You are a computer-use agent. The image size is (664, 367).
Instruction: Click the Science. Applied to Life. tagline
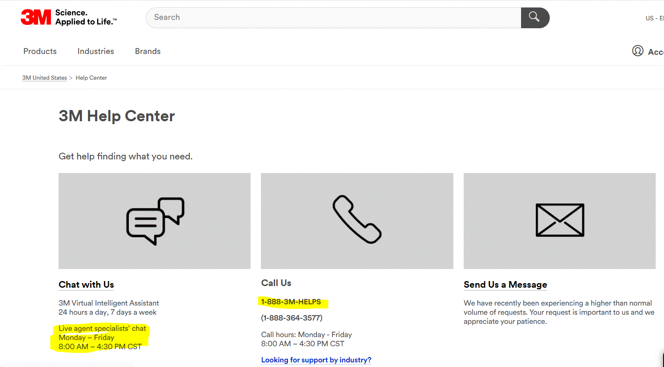point(86,17)
